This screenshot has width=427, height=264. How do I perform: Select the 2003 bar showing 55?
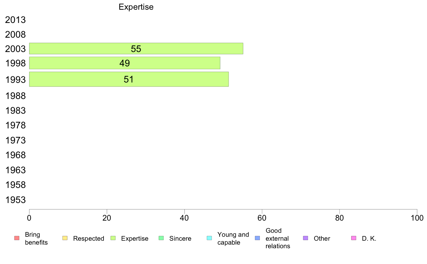coord(136,48)
